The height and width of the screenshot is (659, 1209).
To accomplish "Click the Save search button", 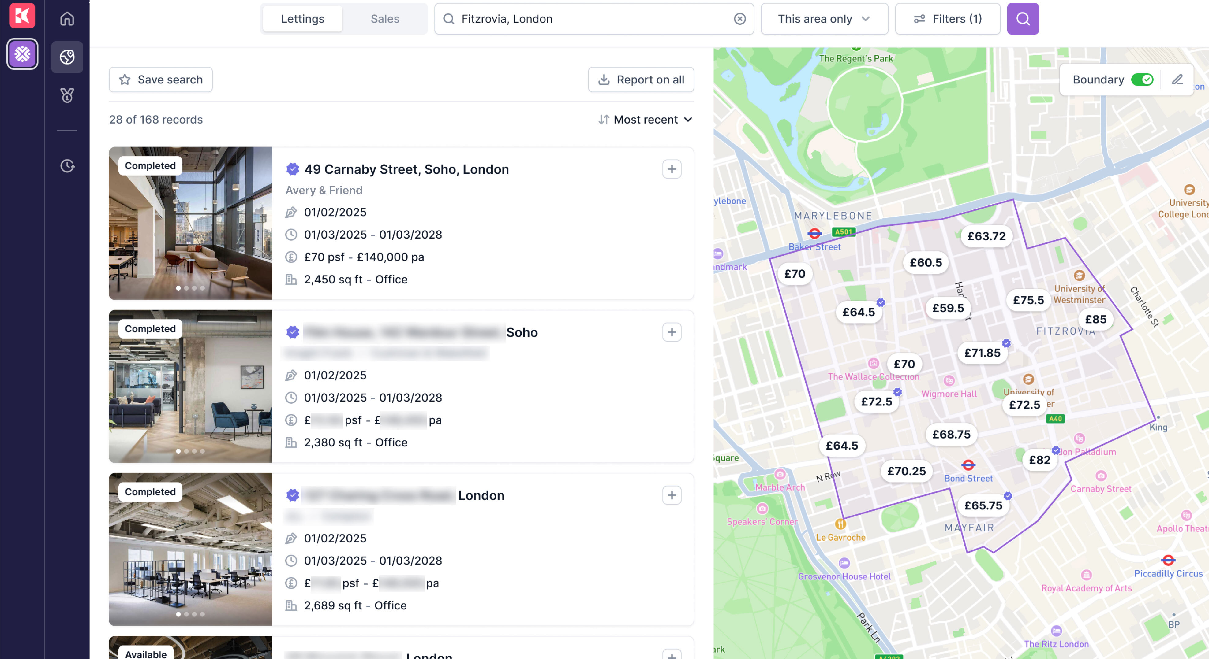I will coord(160,80).
